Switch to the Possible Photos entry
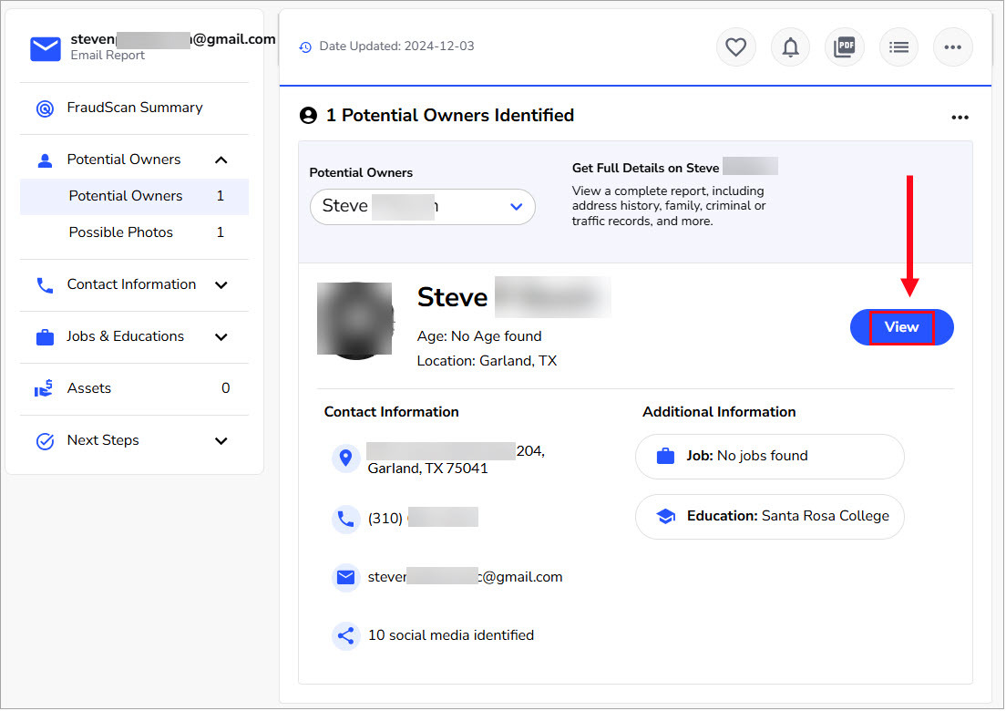1006x711 pixels. click(121, 232)
